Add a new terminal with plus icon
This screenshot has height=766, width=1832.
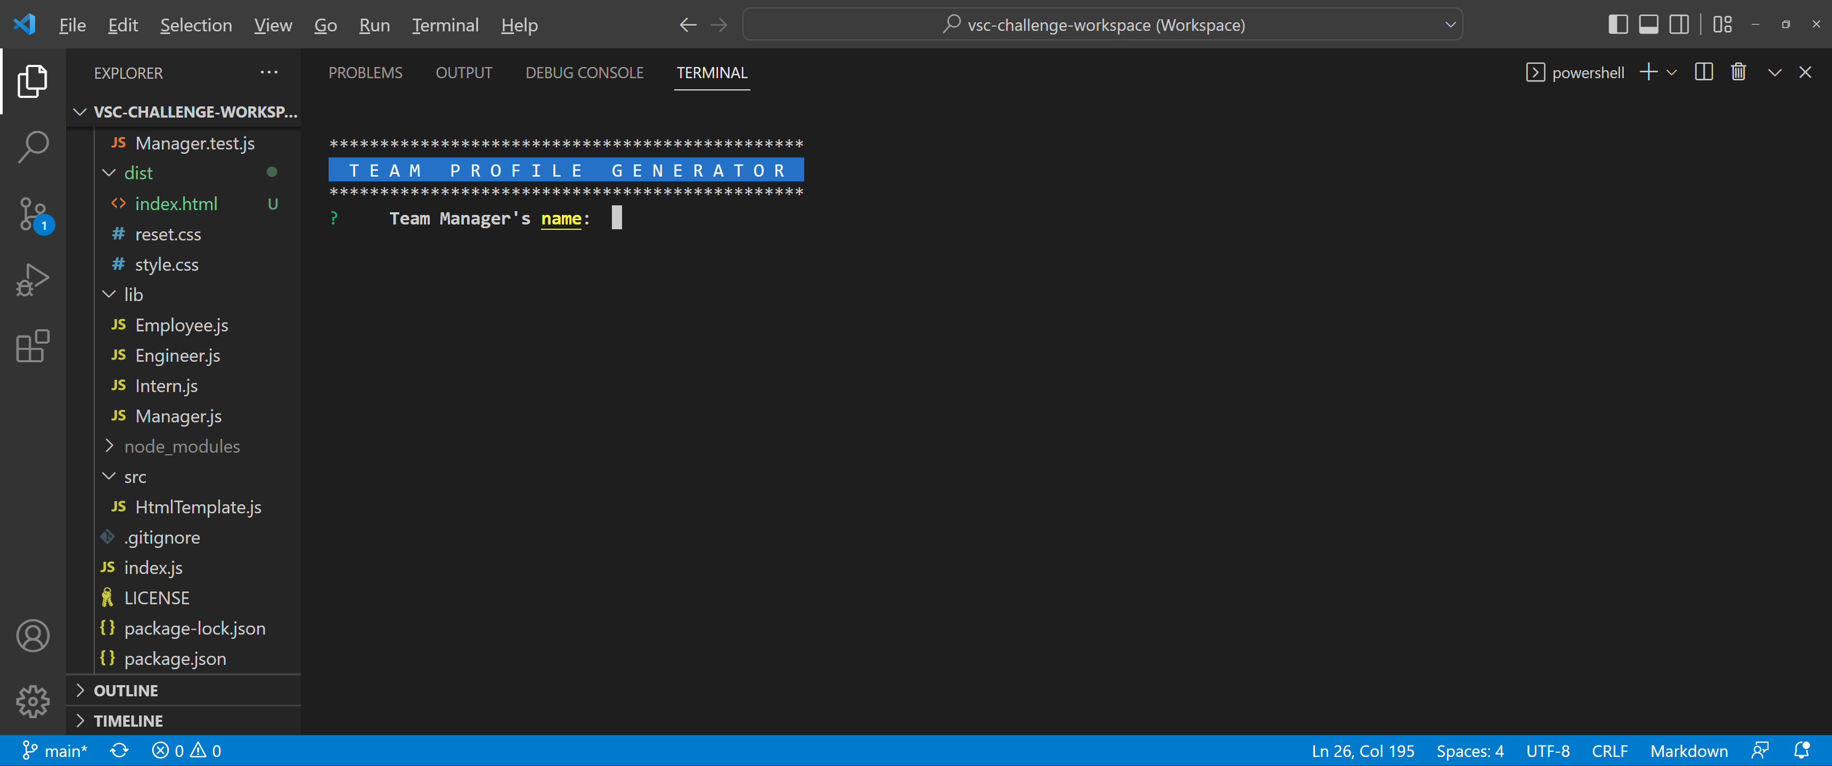(1648, 72)
